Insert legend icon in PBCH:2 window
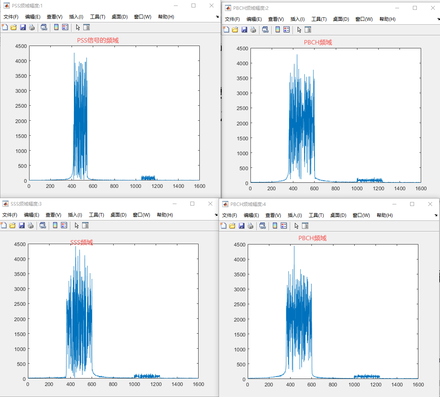The width and height of the screenshot is (440, 397). point(287,29)
